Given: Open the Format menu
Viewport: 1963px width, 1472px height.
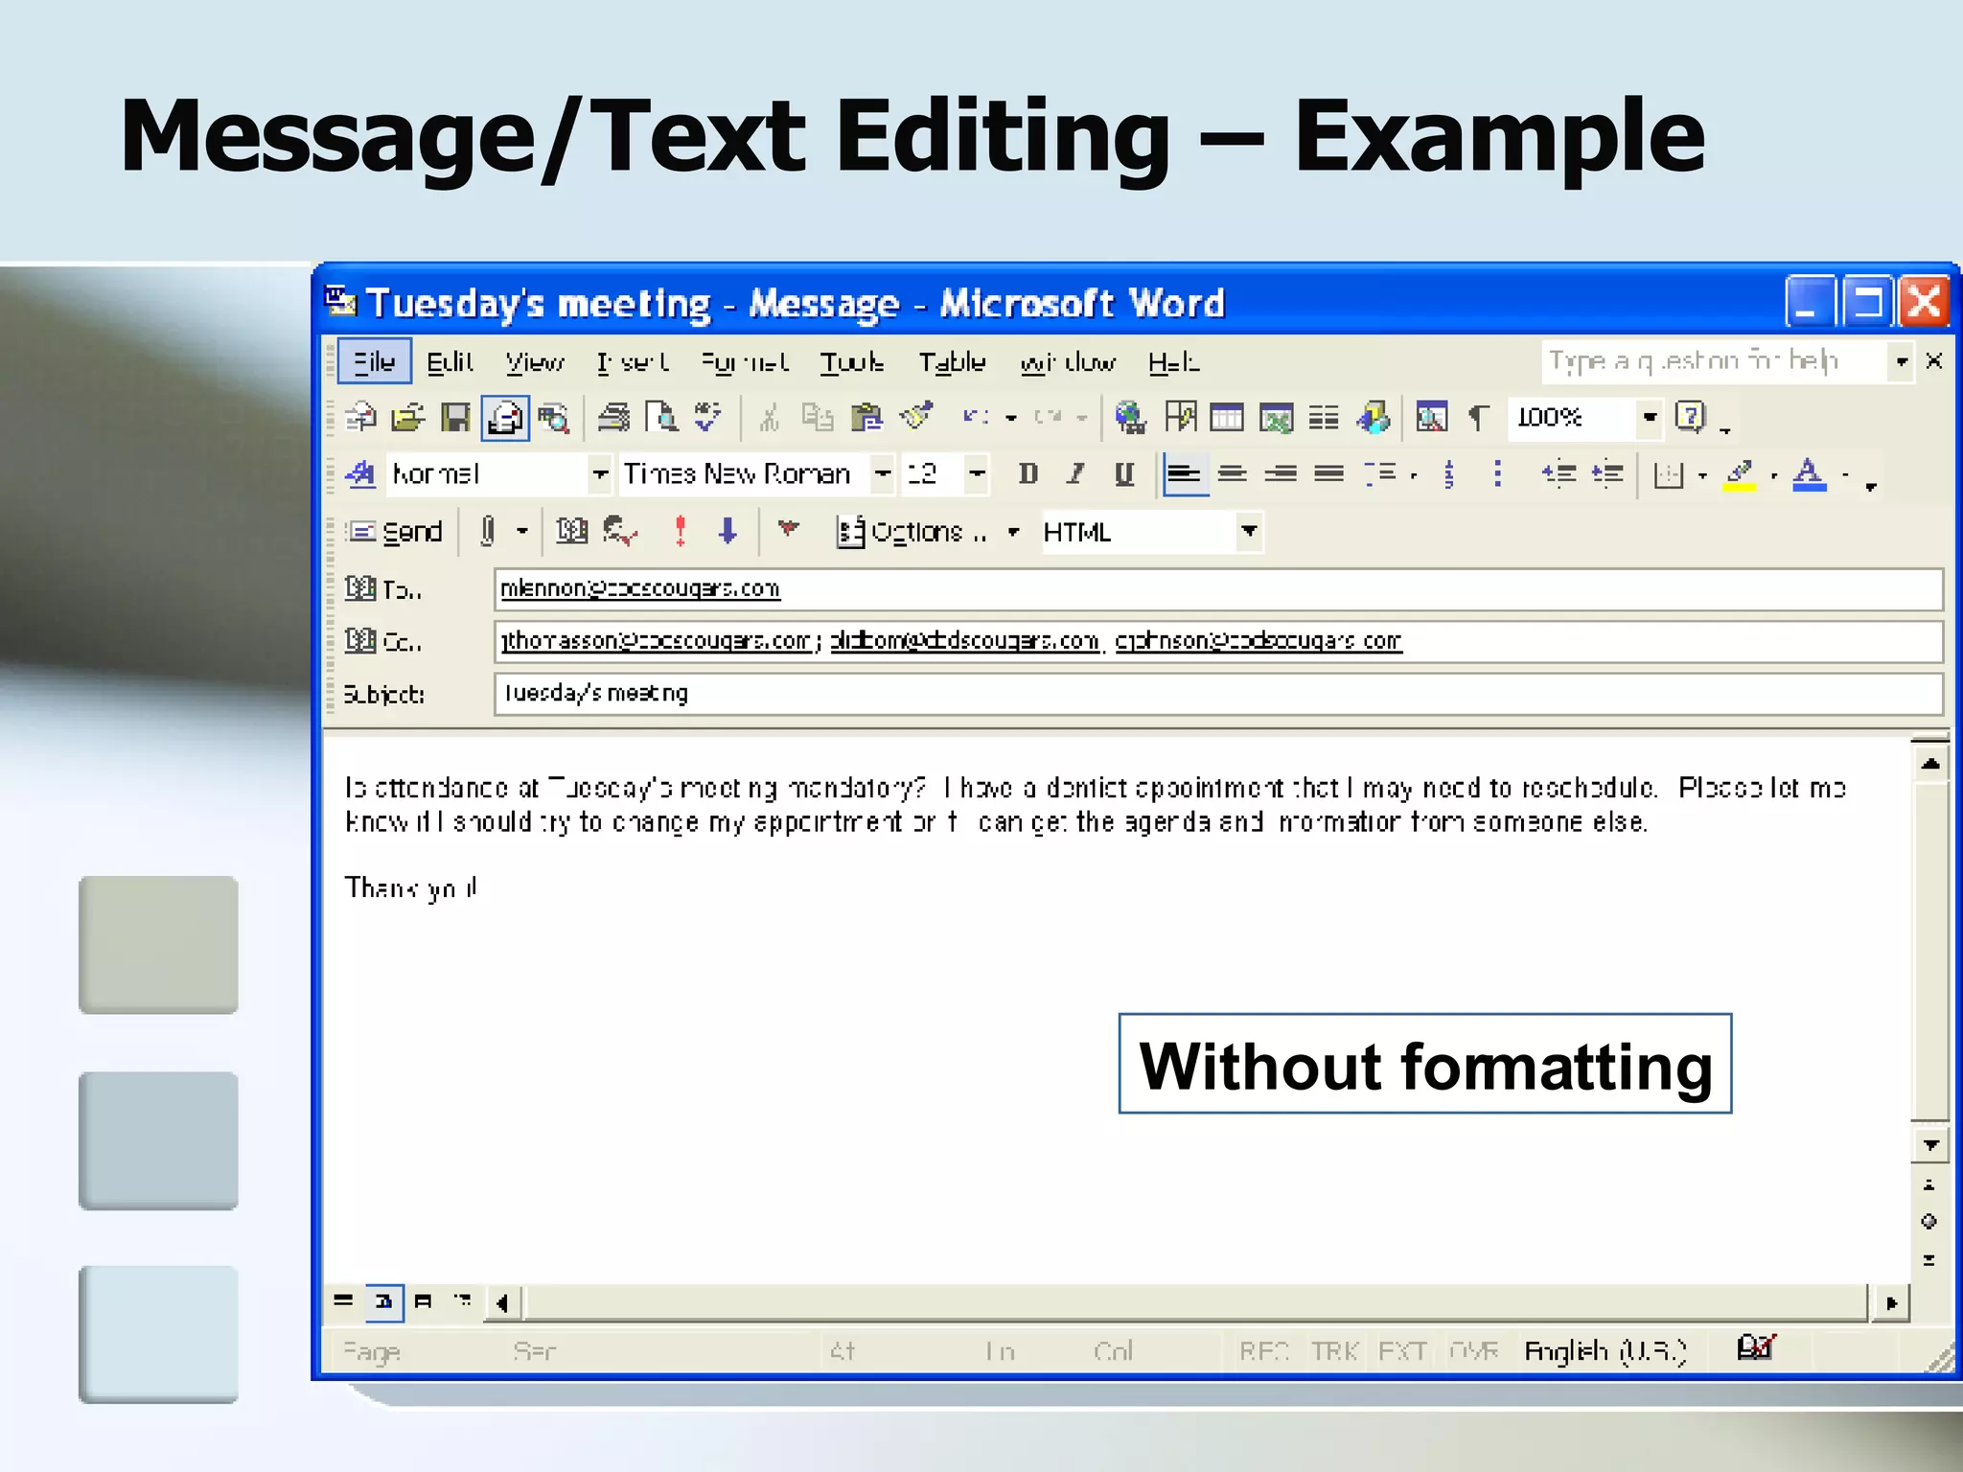Looking at the screenshot, I should pos(745,361).
